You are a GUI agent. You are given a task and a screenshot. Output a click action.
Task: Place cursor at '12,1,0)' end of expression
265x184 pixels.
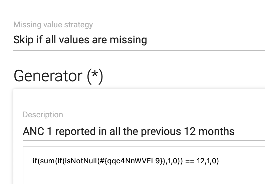click(x=208, y=161)
